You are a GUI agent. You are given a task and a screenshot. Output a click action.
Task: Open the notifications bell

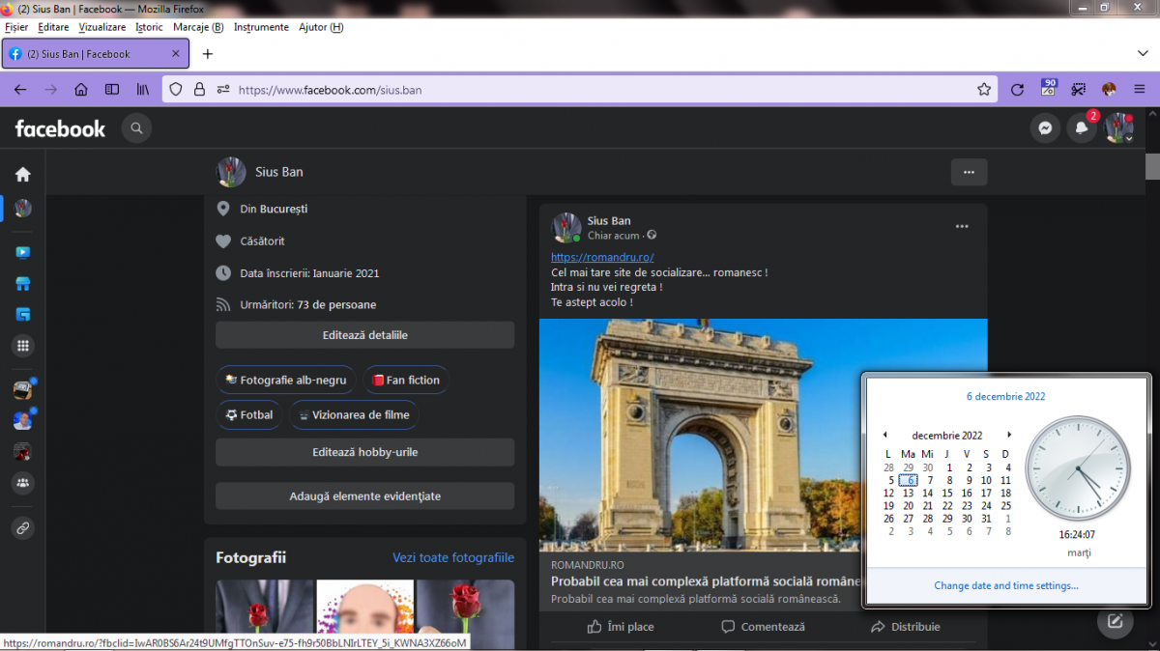tap(1082, 127)
